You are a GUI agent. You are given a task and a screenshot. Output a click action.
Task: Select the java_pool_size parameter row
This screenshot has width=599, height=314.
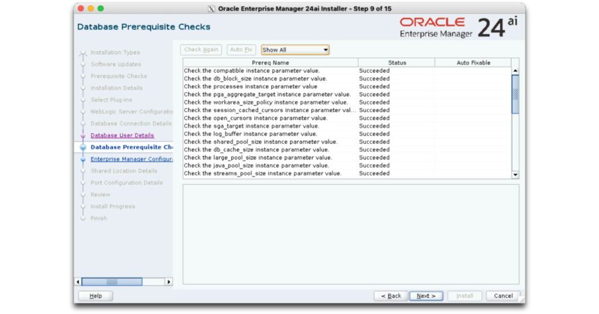(347, 165)
